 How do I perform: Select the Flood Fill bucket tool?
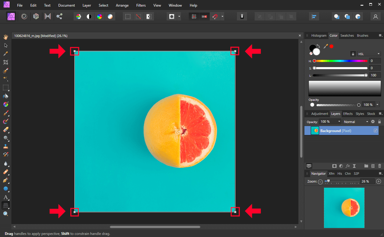[5, 96]
